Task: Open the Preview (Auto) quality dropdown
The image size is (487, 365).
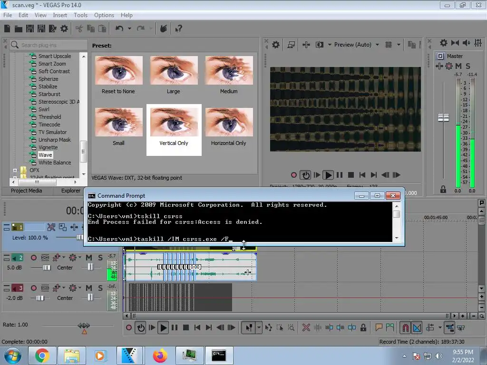Action: point(377,45)
